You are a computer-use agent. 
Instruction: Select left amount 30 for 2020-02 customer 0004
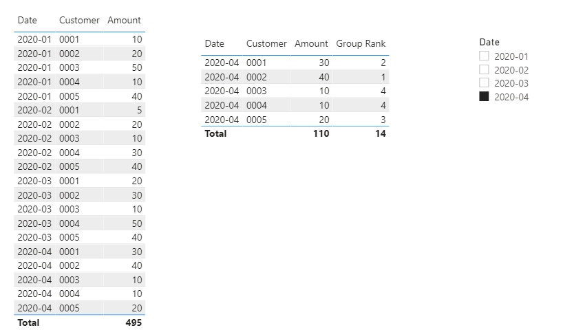pos(137,153)
